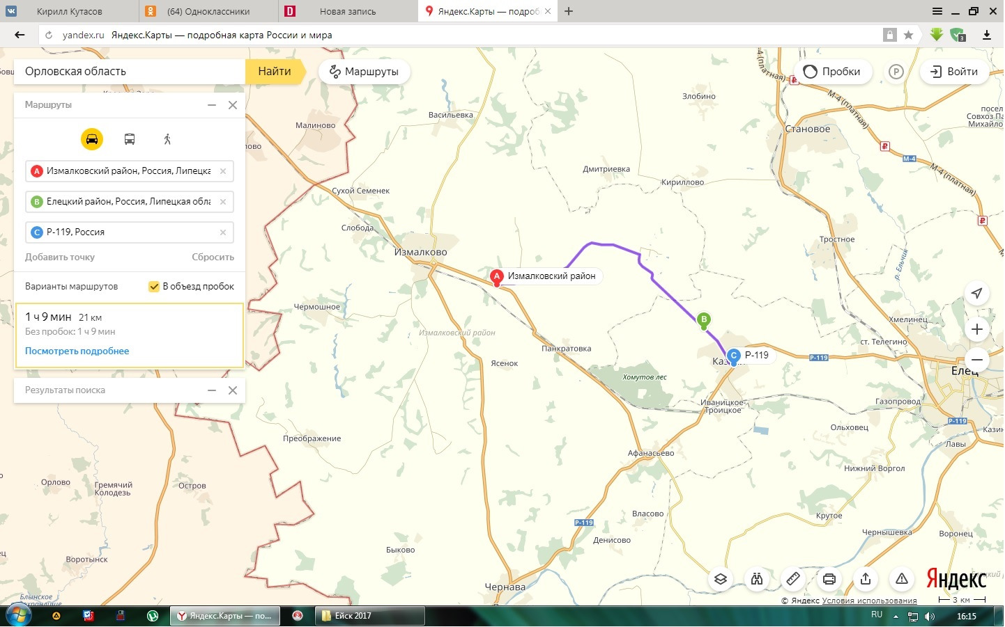Zoom in on the map
Viewport: 1005px width, 627px height.
click(977, 329)
